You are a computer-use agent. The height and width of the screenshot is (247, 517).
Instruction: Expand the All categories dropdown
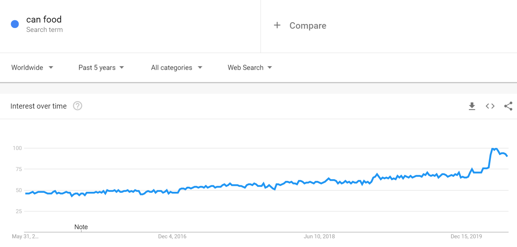[177, 68]
